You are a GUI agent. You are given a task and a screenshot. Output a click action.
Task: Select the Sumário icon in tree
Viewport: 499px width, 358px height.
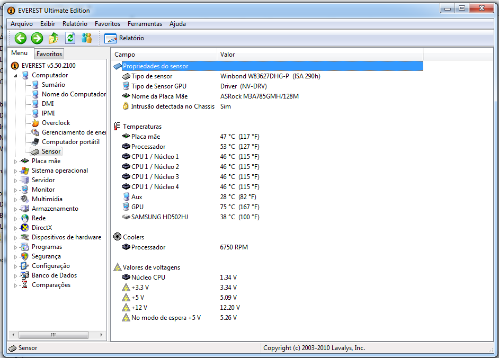[35, 85]
